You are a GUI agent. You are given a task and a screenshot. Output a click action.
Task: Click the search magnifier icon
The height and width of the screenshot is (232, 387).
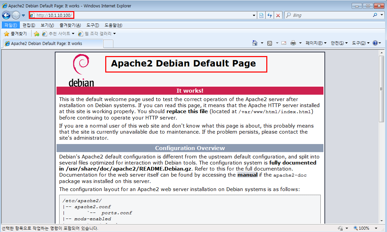pyautogui.click(x=375, y=15)
